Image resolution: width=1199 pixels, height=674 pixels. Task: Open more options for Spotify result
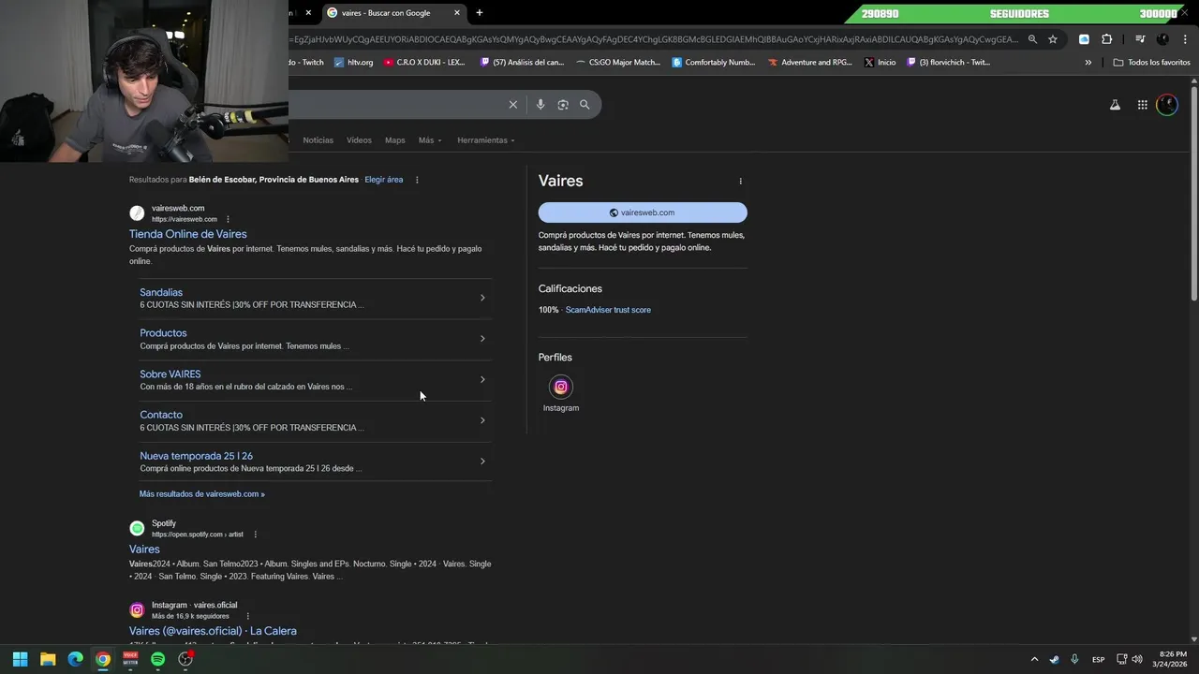[x=255, y=535]
